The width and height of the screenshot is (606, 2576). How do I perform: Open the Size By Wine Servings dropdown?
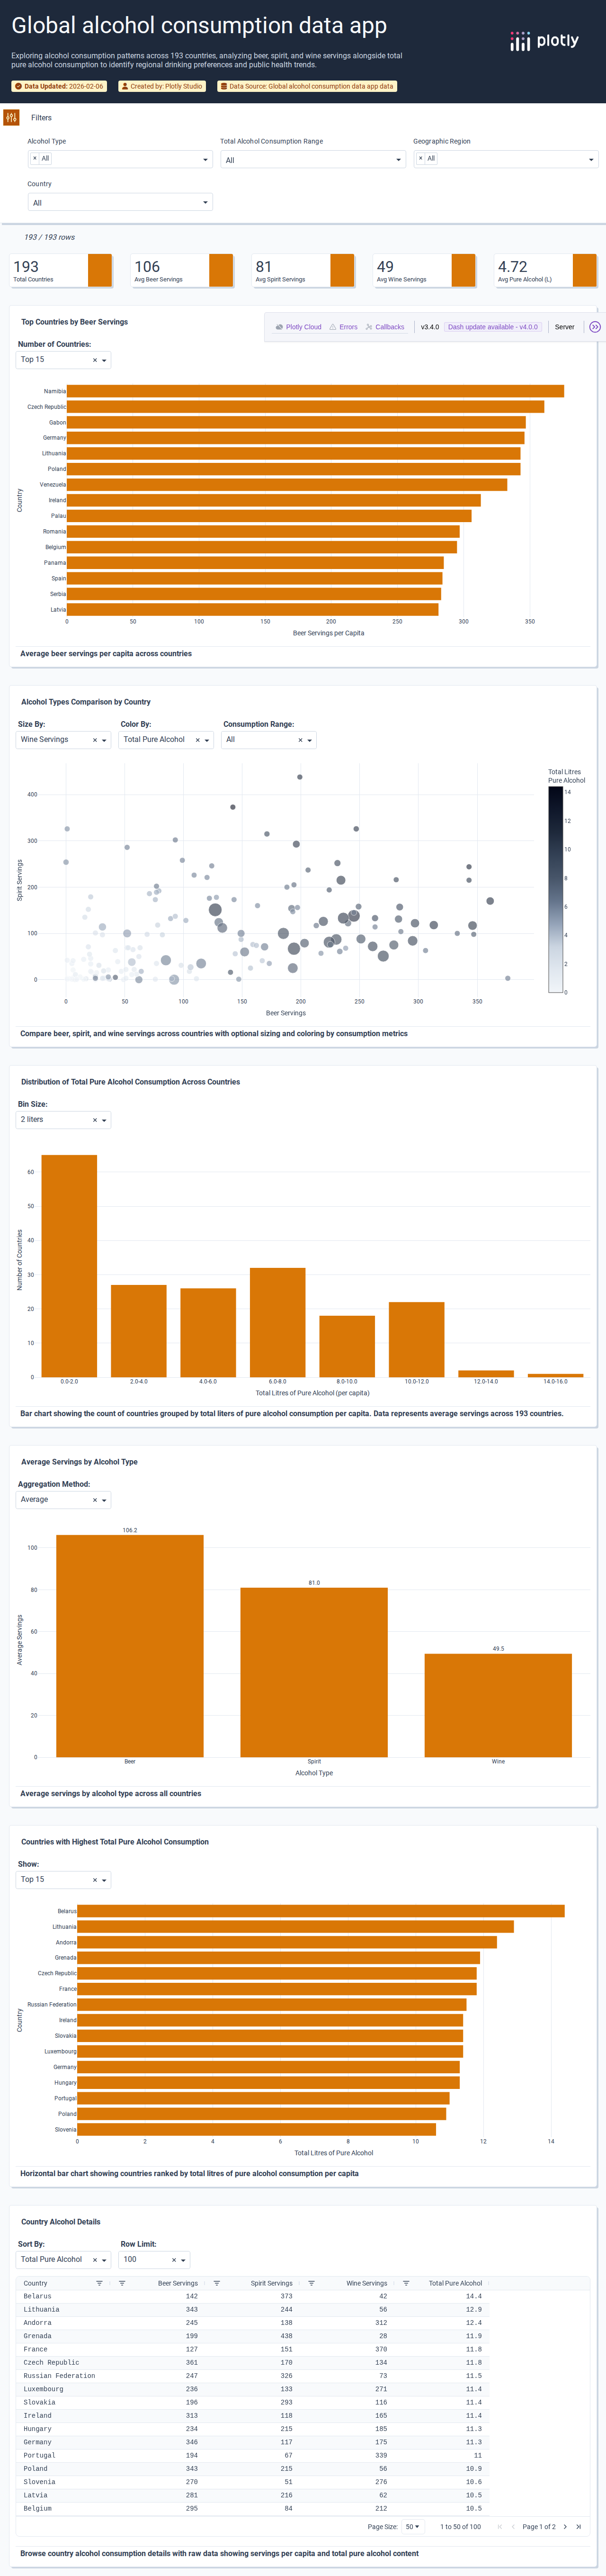(x=104, y=741)
